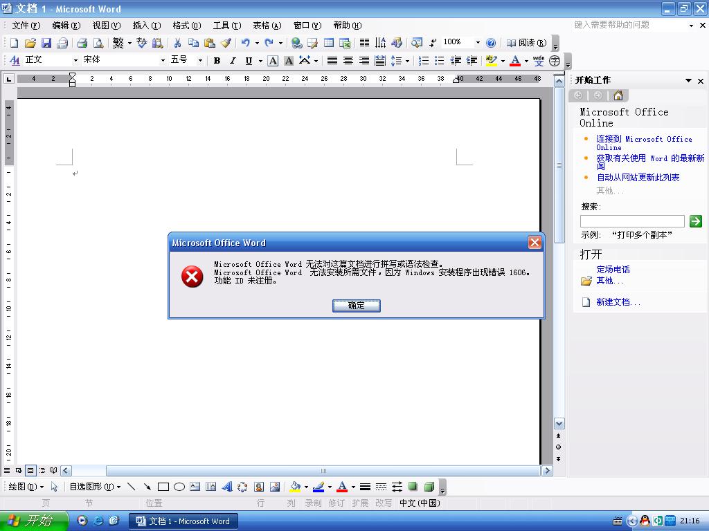
Task: Click the 开始 Start button on taskbar
Action: coord(33,521)
